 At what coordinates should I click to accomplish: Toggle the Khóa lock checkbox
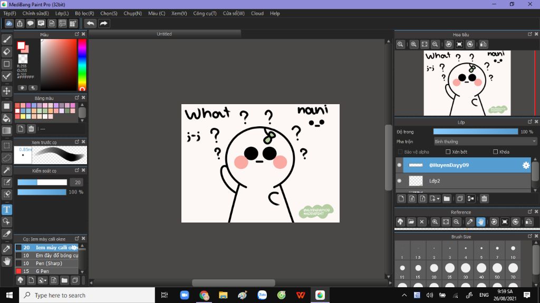pyautogui.click(x=495, y=151)
